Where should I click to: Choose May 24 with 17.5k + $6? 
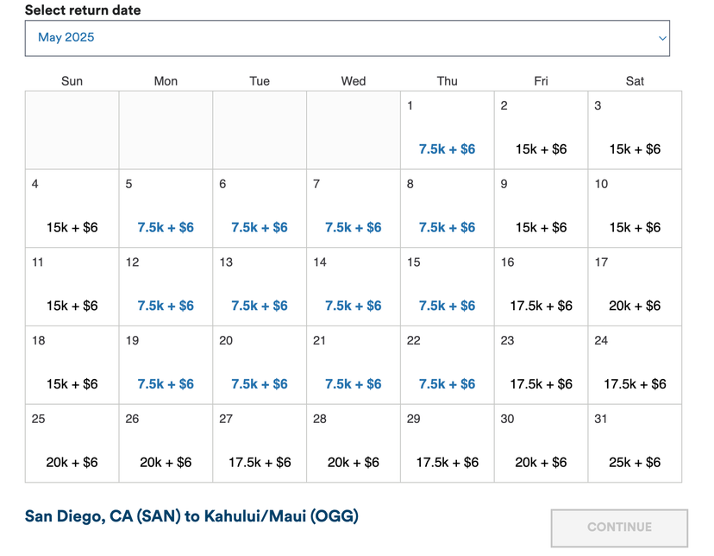(635, 364)
